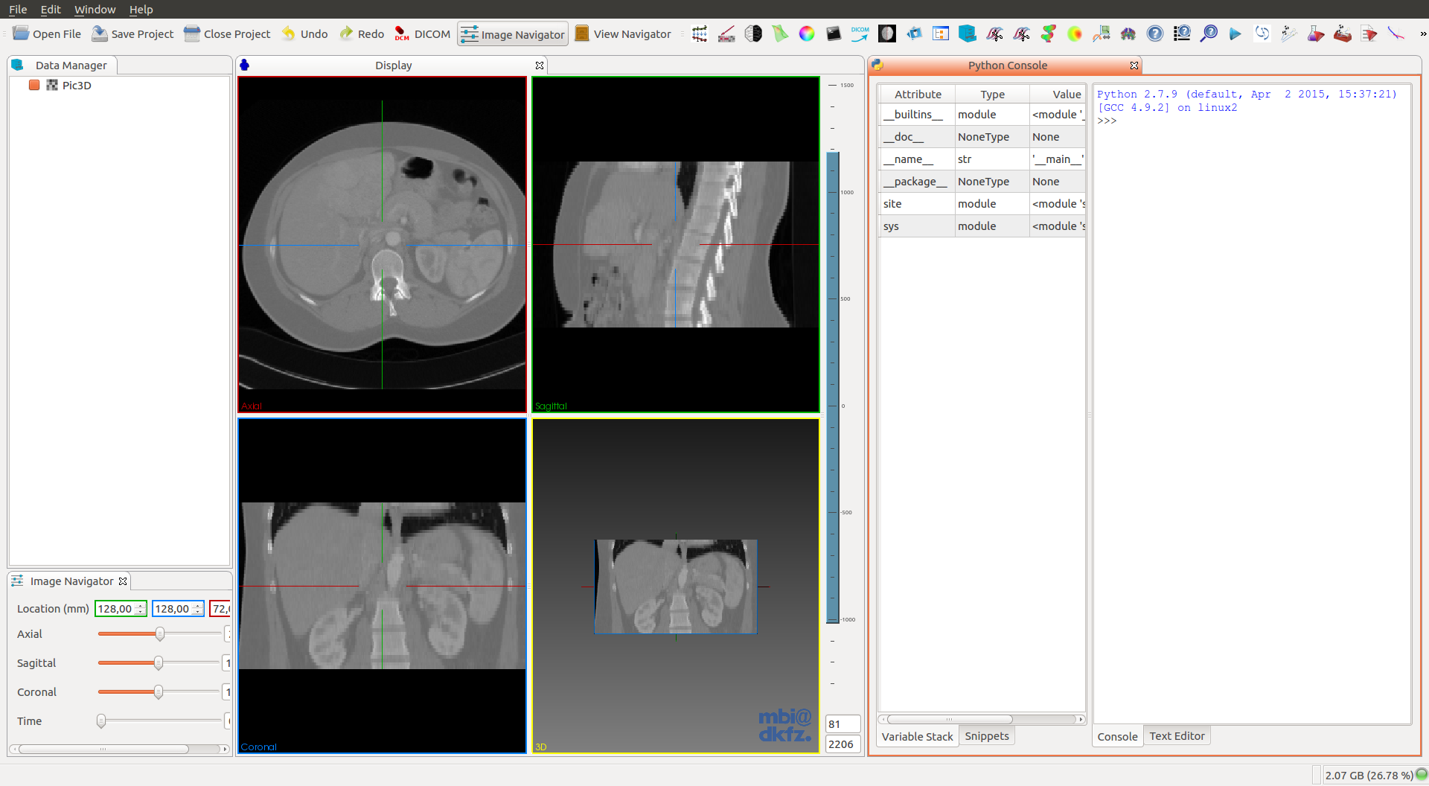Adjust the Sagittal slice slider
The image size is (1429, 786).
pos(159,662)
